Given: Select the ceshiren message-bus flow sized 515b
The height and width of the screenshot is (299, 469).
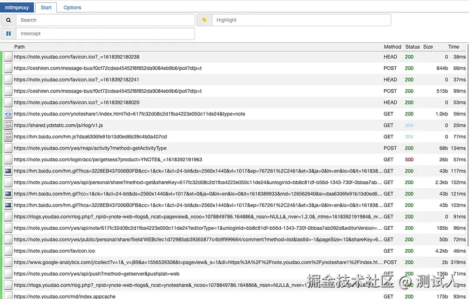Looking at the screenshot, I should point(235,91).
